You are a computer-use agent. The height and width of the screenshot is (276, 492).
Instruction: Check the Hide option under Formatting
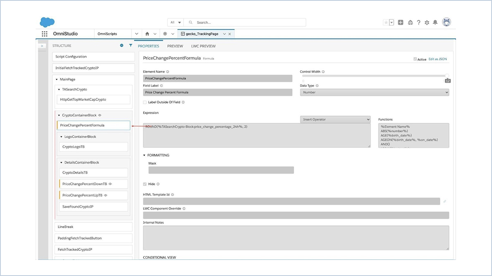tap(145, 184)
